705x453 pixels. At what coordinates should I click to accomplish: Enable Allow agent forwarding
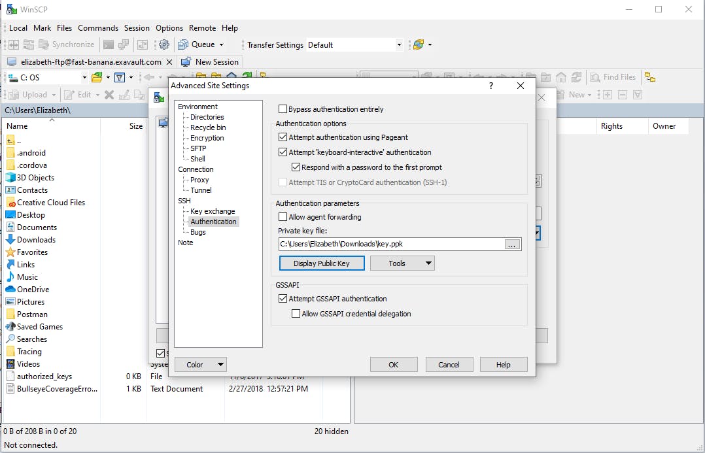coord(283,216)
